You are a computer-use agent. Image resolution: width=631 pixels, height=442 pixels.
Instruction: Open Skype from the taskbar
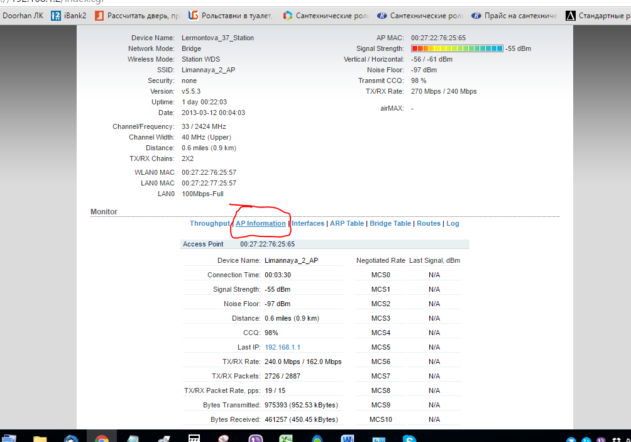click(x=409, y=438)
